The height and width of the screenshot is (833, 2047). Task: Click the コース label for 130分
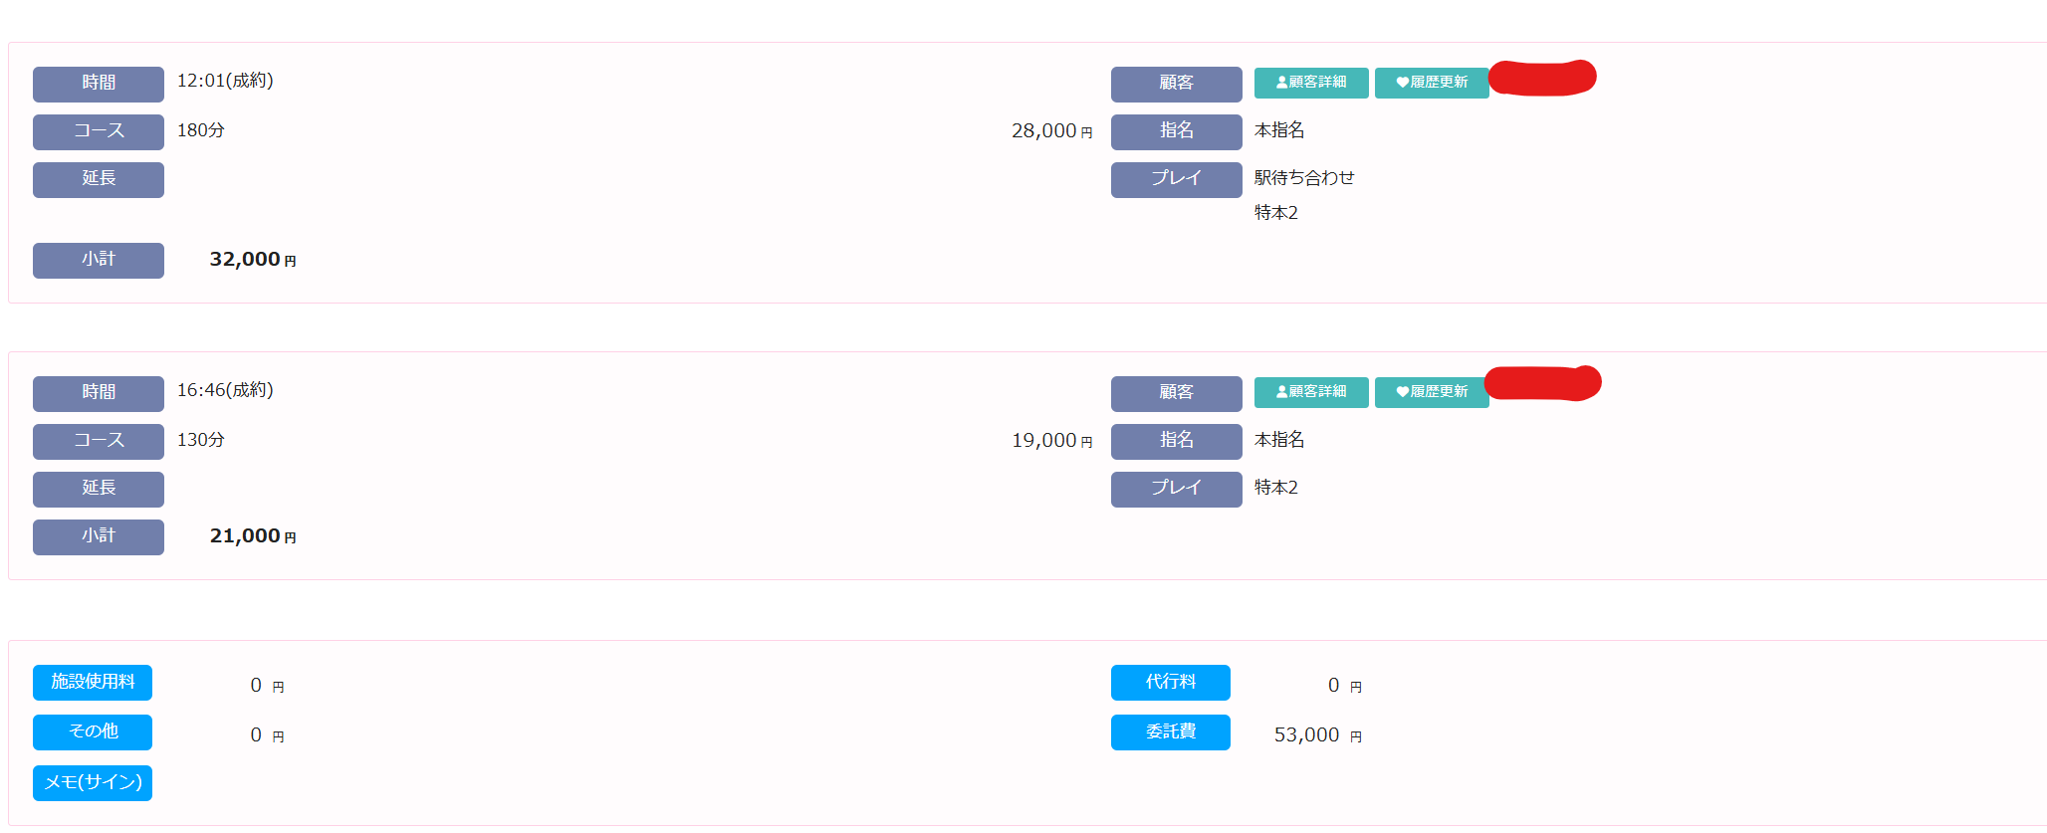tap(99, 441)
